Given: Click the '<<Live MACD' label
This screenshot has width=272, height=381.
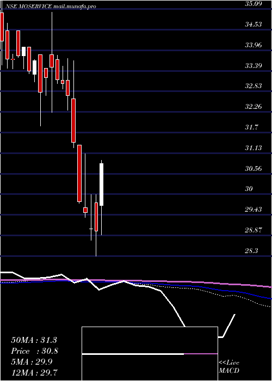Looking at the screenshot, I should tap(229, 367).
